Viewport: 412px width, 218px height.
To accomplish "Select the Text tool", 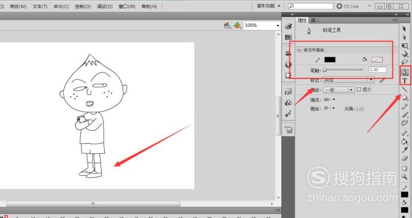I will tap(405, 80).
